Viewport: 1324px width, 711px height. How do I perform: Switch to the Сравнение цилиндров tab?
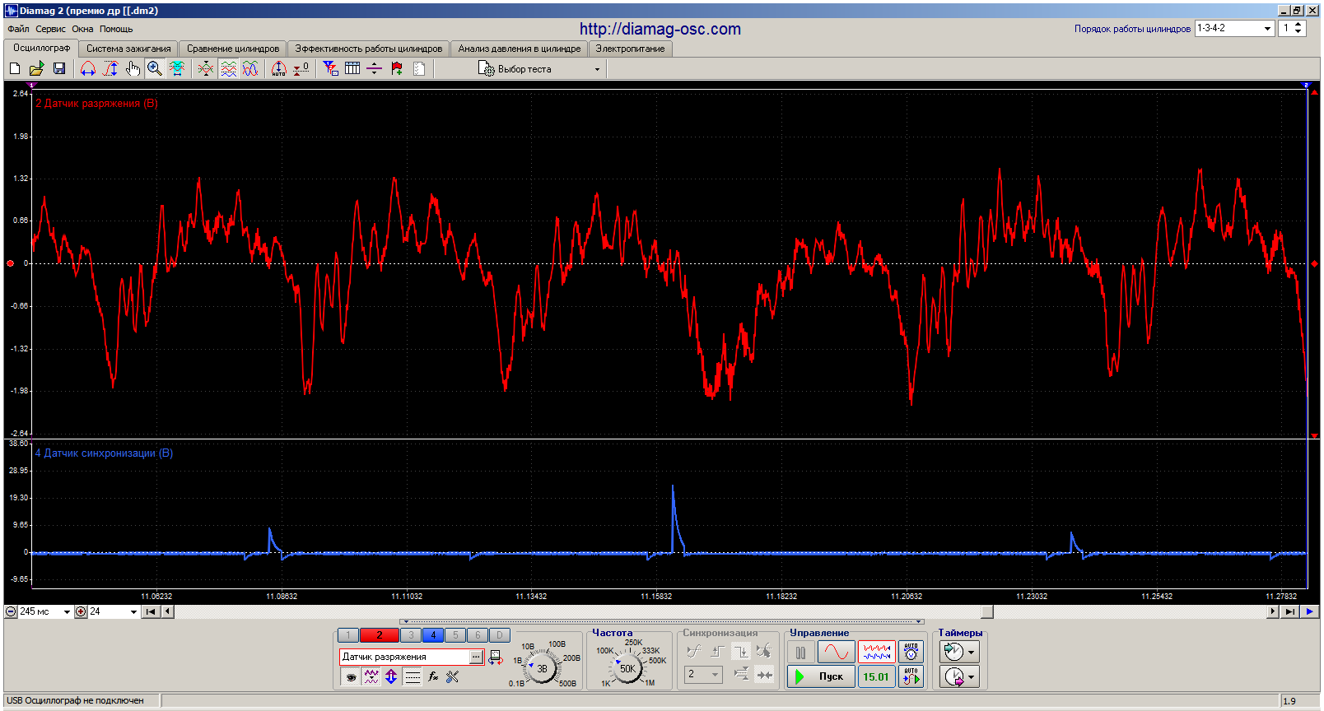(233, 49)
